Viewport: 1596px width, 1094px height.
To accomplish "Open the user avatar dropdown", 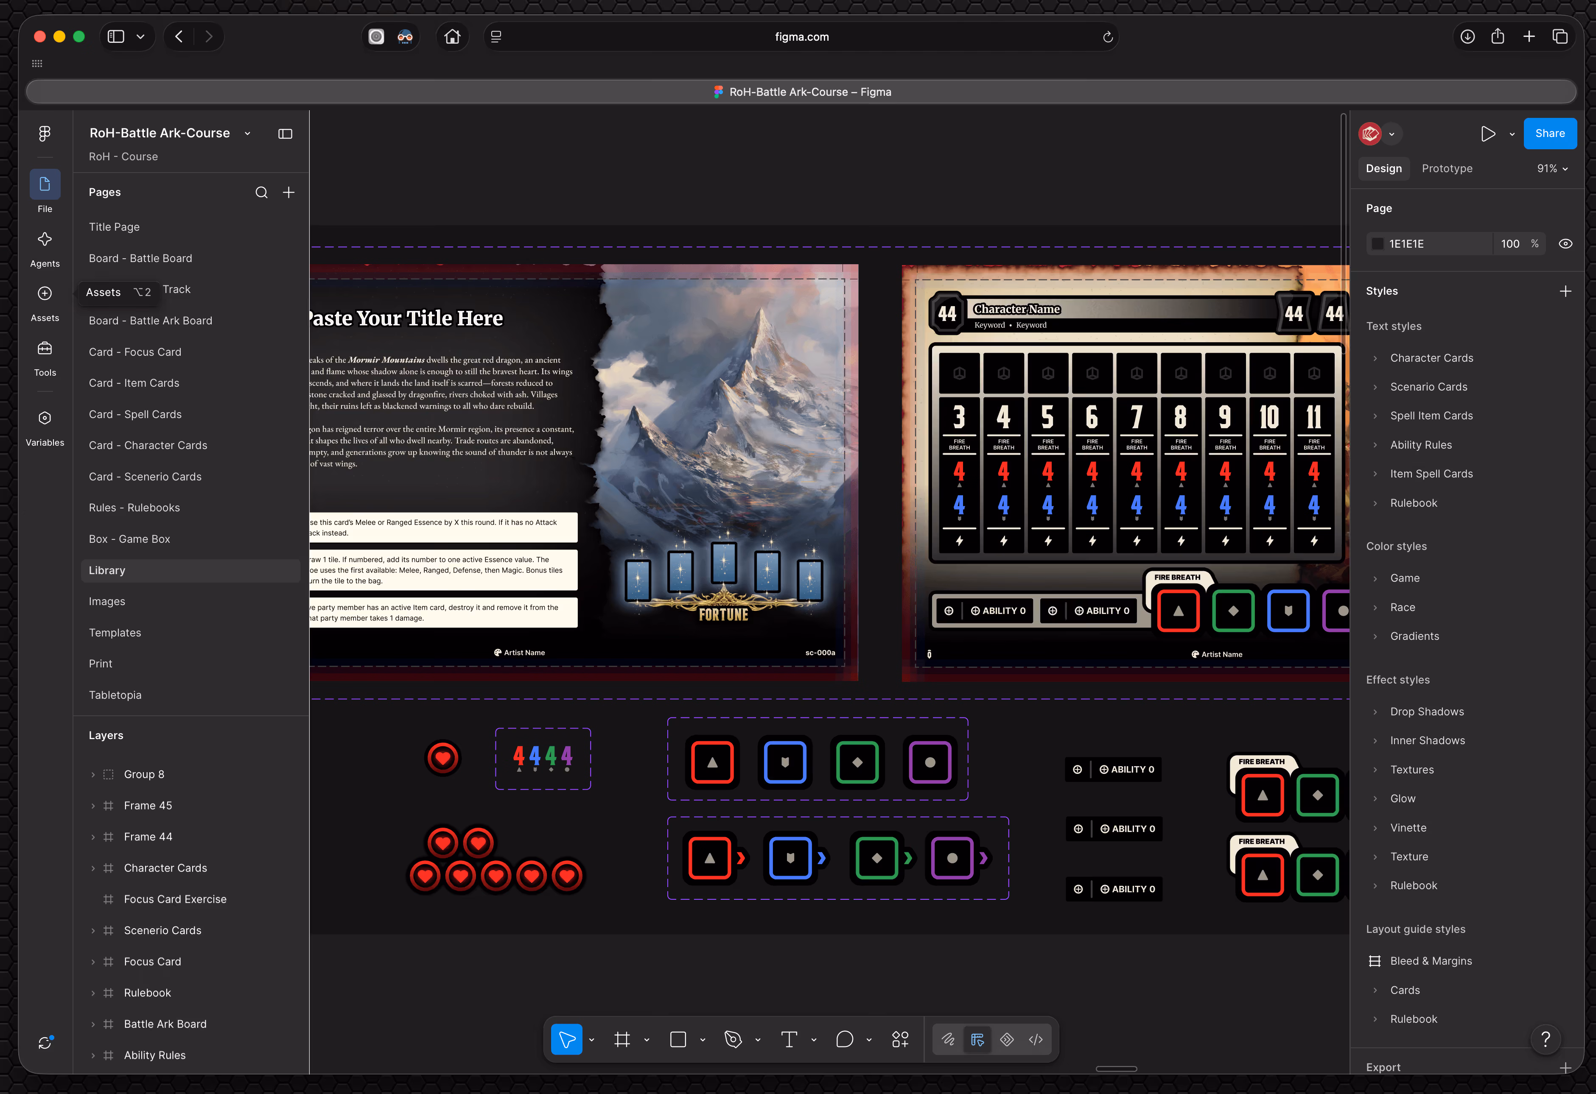I will [1392, 134].
